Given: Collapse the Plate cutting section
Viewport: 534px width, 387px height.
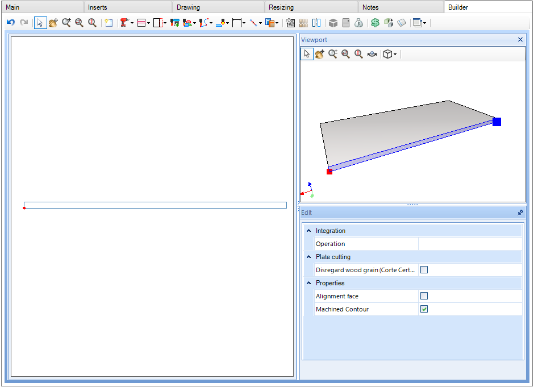Looking at the screenshot, I should [308, 257].
